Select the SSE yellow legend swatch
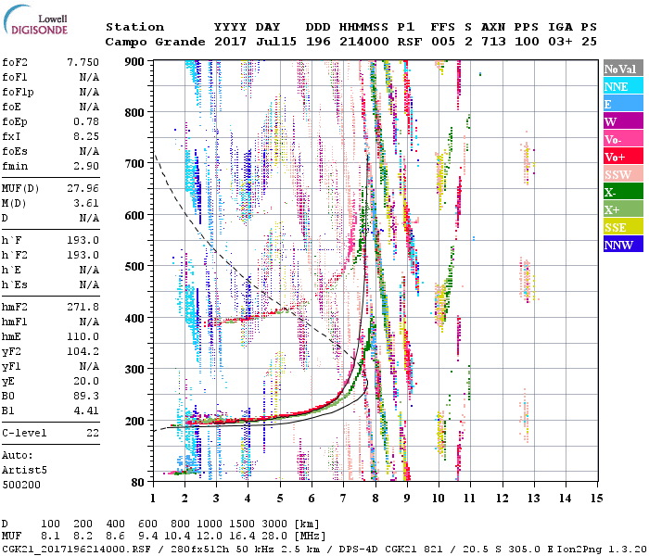Viewport: 649px width, 556px height. pos(623,227)
